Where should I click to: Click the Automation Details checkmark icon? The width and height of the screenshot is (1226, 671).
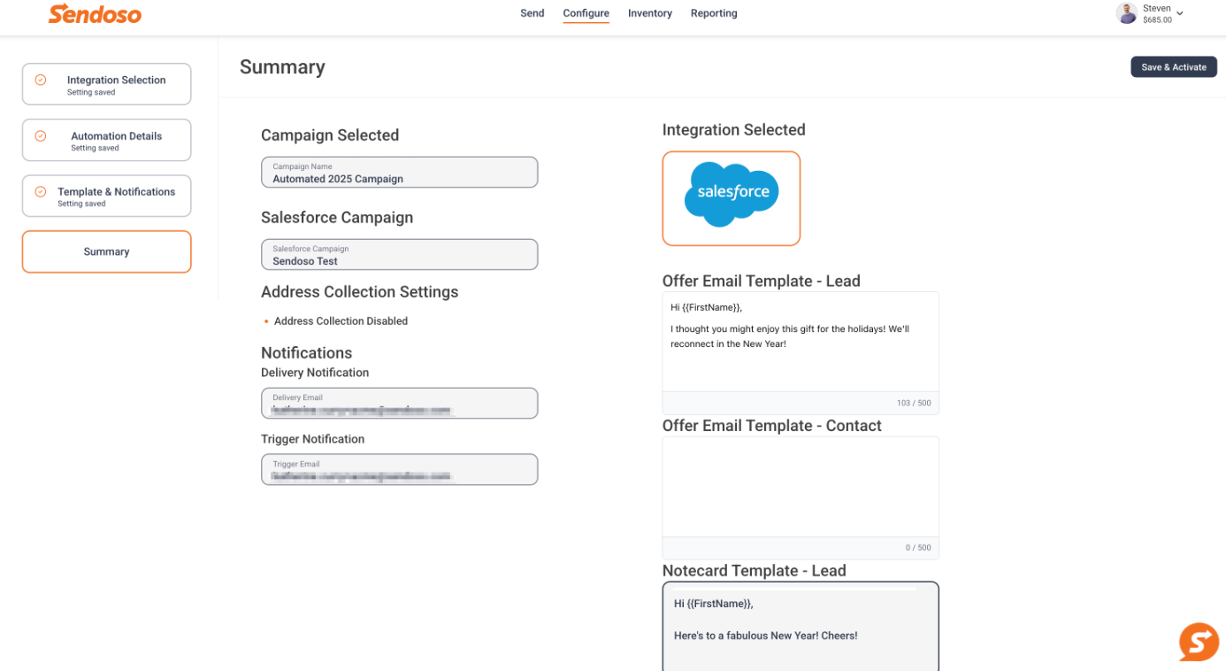(x=41, y=135)
